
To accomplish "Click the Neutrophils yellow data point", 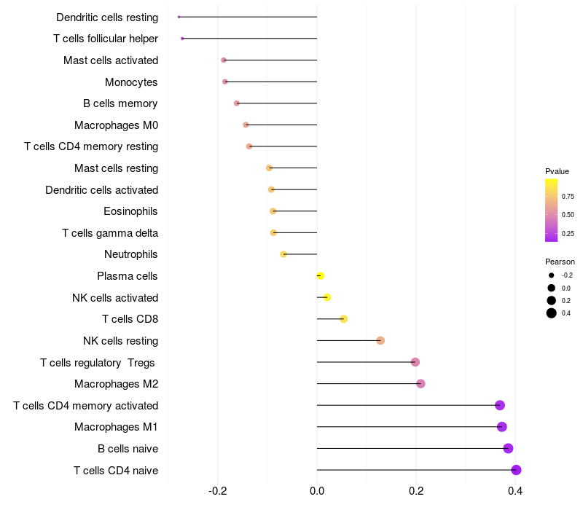I will (283, 254).
